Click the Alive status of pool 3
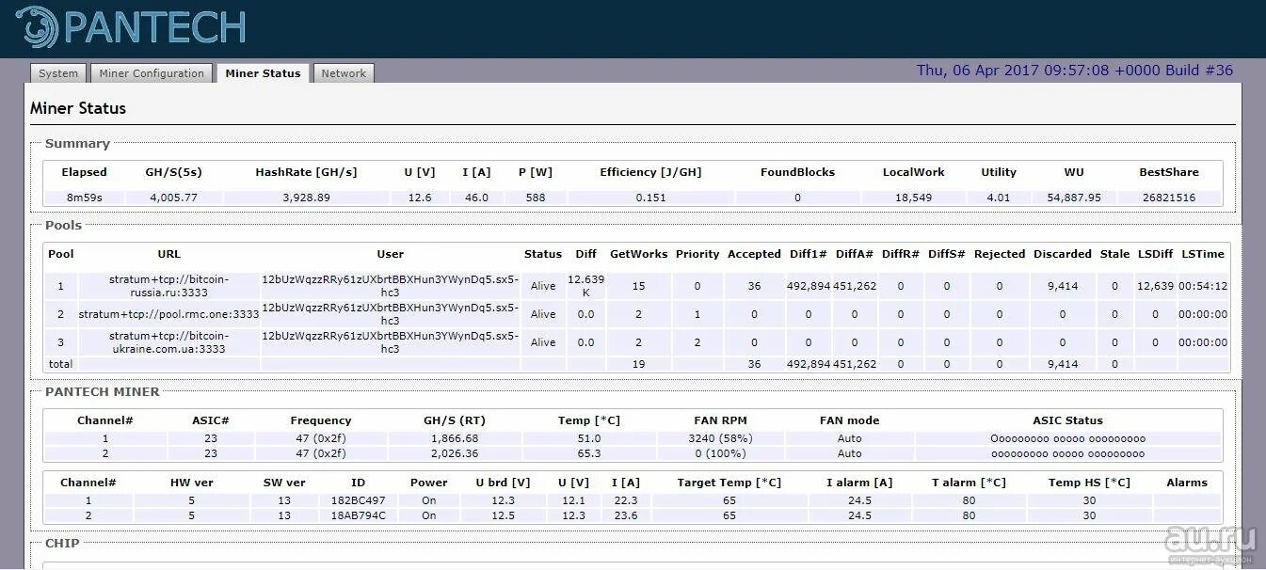 543,342
